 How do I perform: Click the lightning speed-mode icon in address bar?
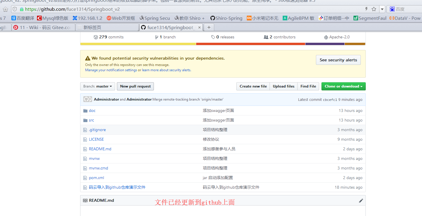pyautogui.click(x=367, y=9)
